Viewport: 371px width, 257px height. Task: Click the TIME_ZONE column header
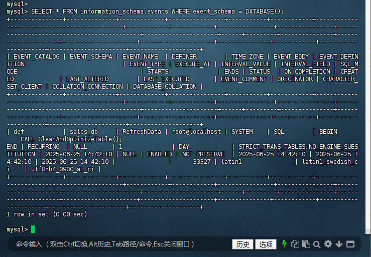[248, 57]
